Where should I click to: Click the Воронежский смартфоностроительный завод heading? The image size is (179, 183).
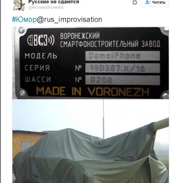click(x=110, y=40)
